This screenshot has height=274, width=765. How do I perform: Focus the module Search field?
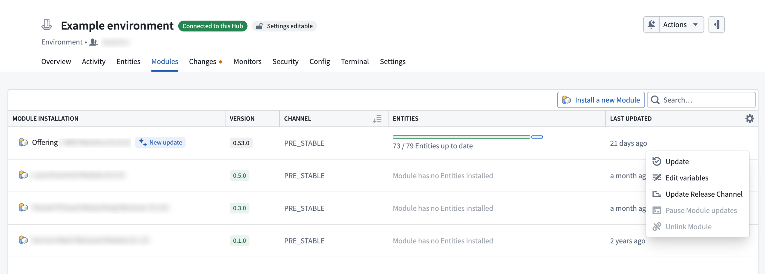701,100
